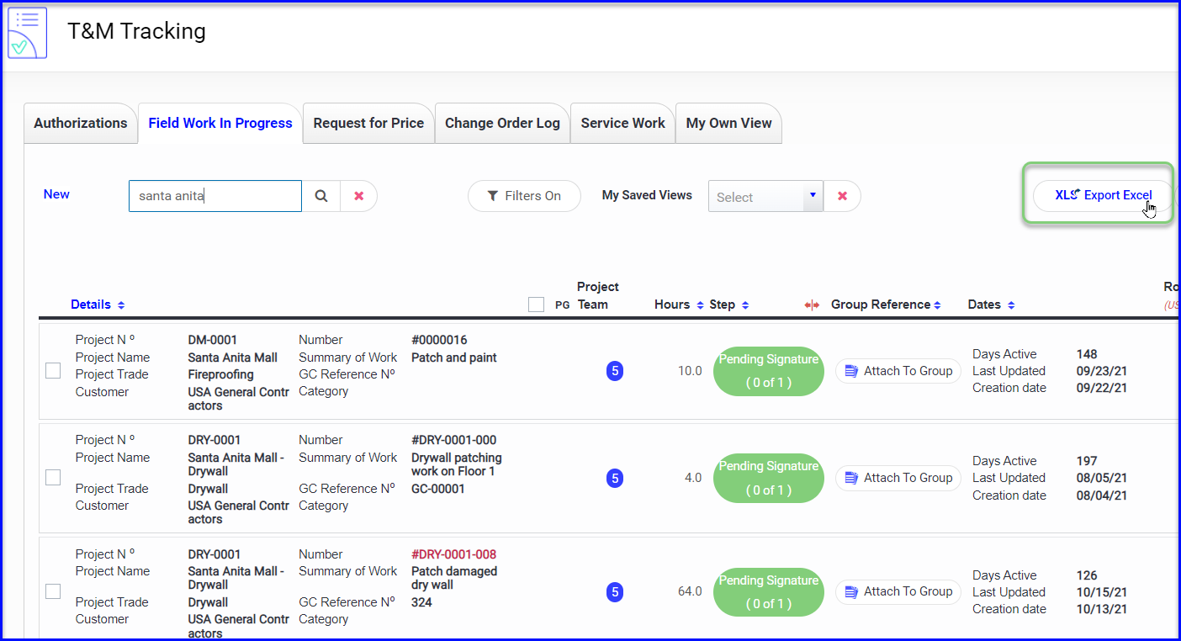This screenshot has height=641, width=1181.
Task: Click Attach To Group for #0000016
Action: point(898,371)
